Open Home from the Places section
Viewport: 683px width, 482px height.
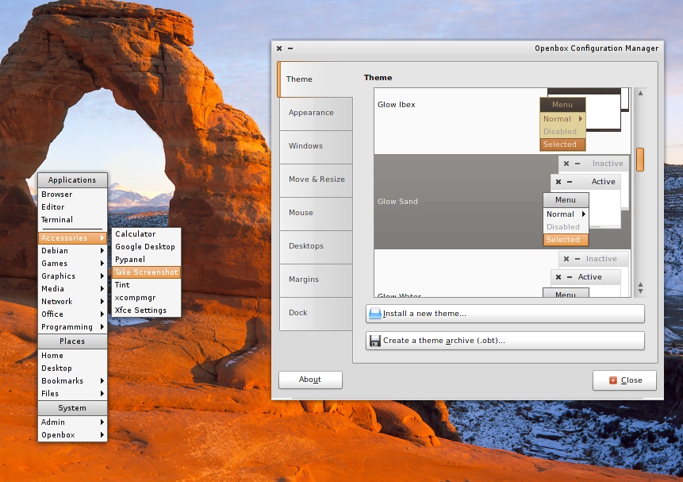pyautogui.click(x=72, y=356)
